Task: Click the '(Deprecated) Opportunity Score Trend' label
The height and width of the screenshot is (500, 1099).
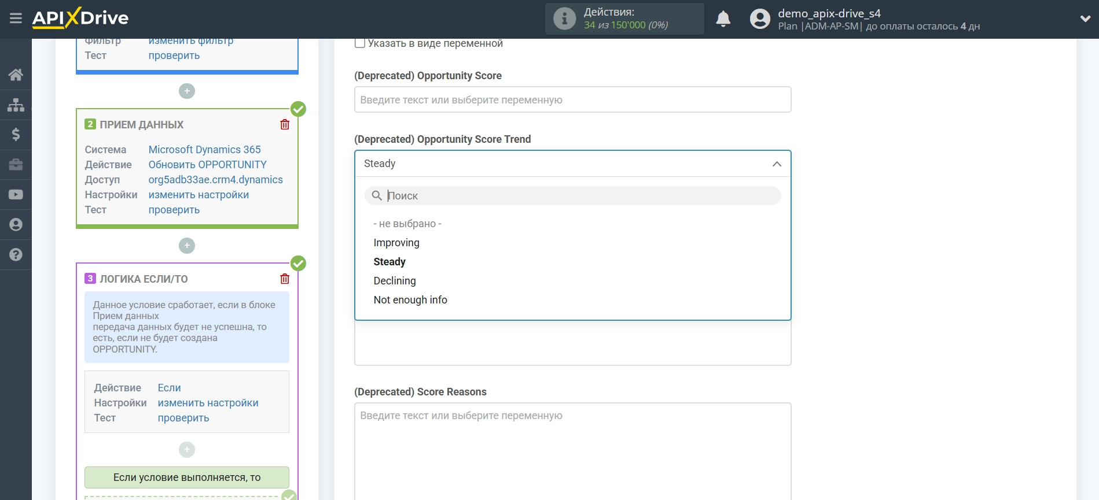Action: point(443,139)
